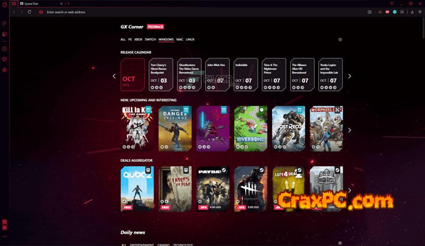Open Easy Setup icon at toolbar end
The height and width of the screenshot is (246, 425).
coord(420,12)
